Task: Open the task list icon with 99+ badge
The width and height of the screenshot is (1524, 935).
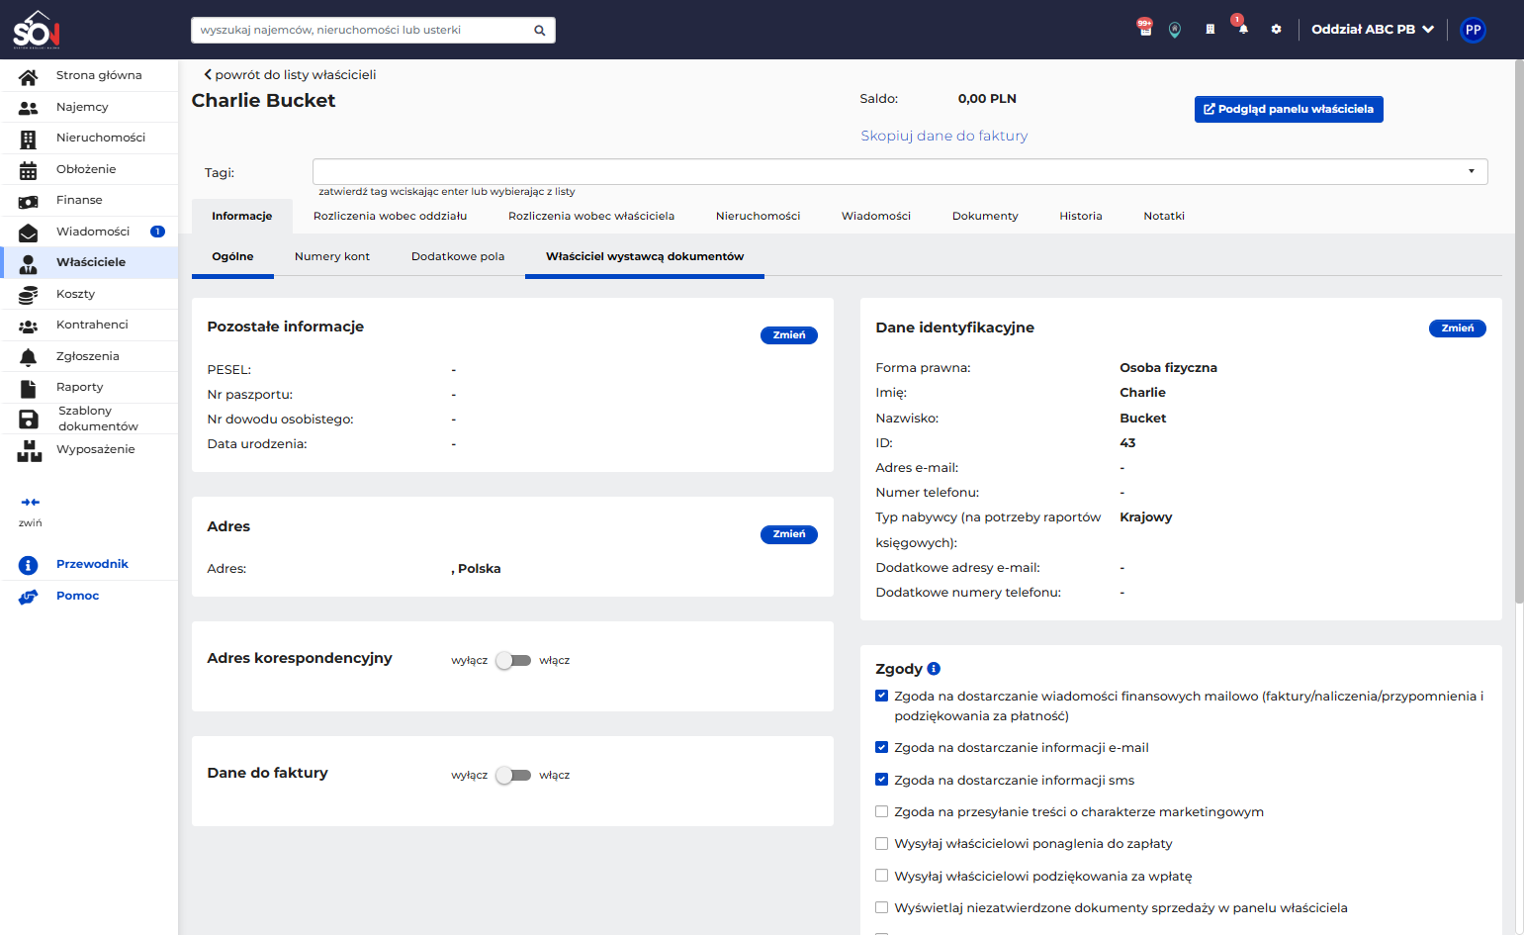Action: point(1145,29)
